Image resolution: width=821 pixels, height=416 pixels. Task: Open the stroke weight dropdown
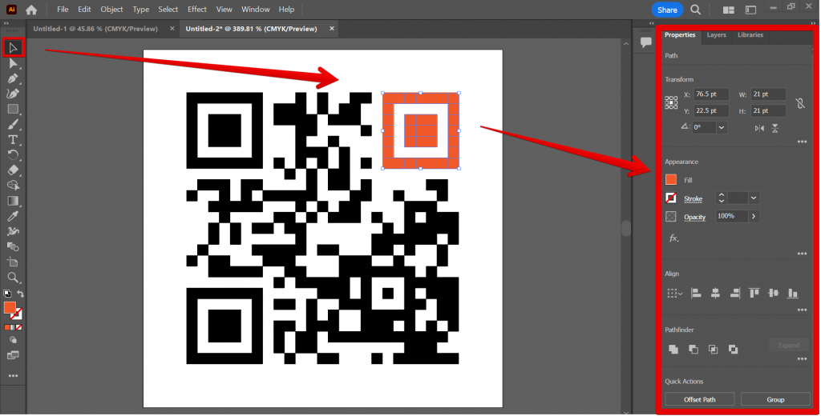pos(754,198)
